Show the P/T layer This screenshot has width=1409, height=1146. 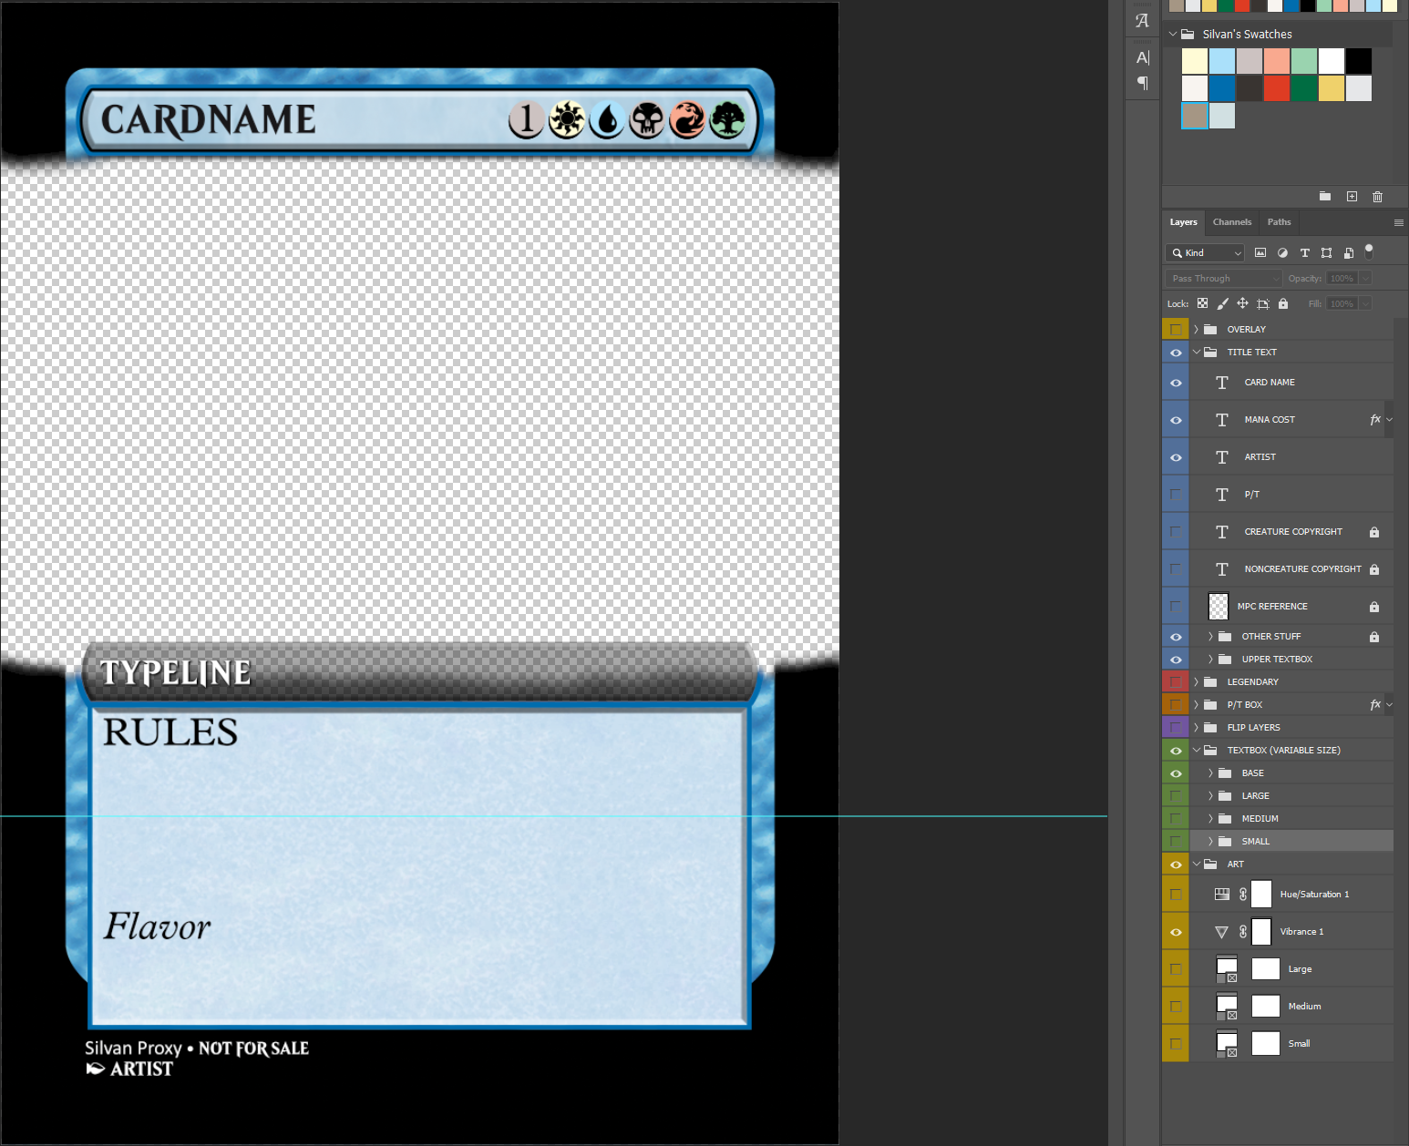click(1175, 494)
